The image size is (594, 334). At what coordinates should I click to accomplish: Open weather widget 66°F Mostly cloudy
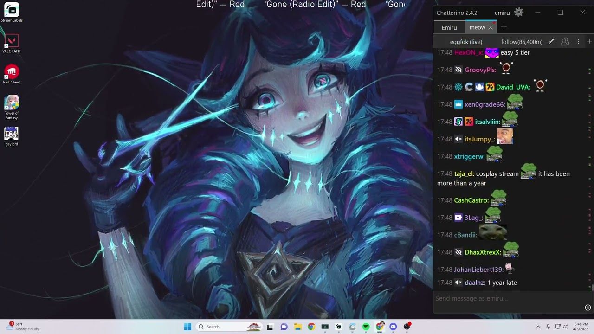click(23, 327)
